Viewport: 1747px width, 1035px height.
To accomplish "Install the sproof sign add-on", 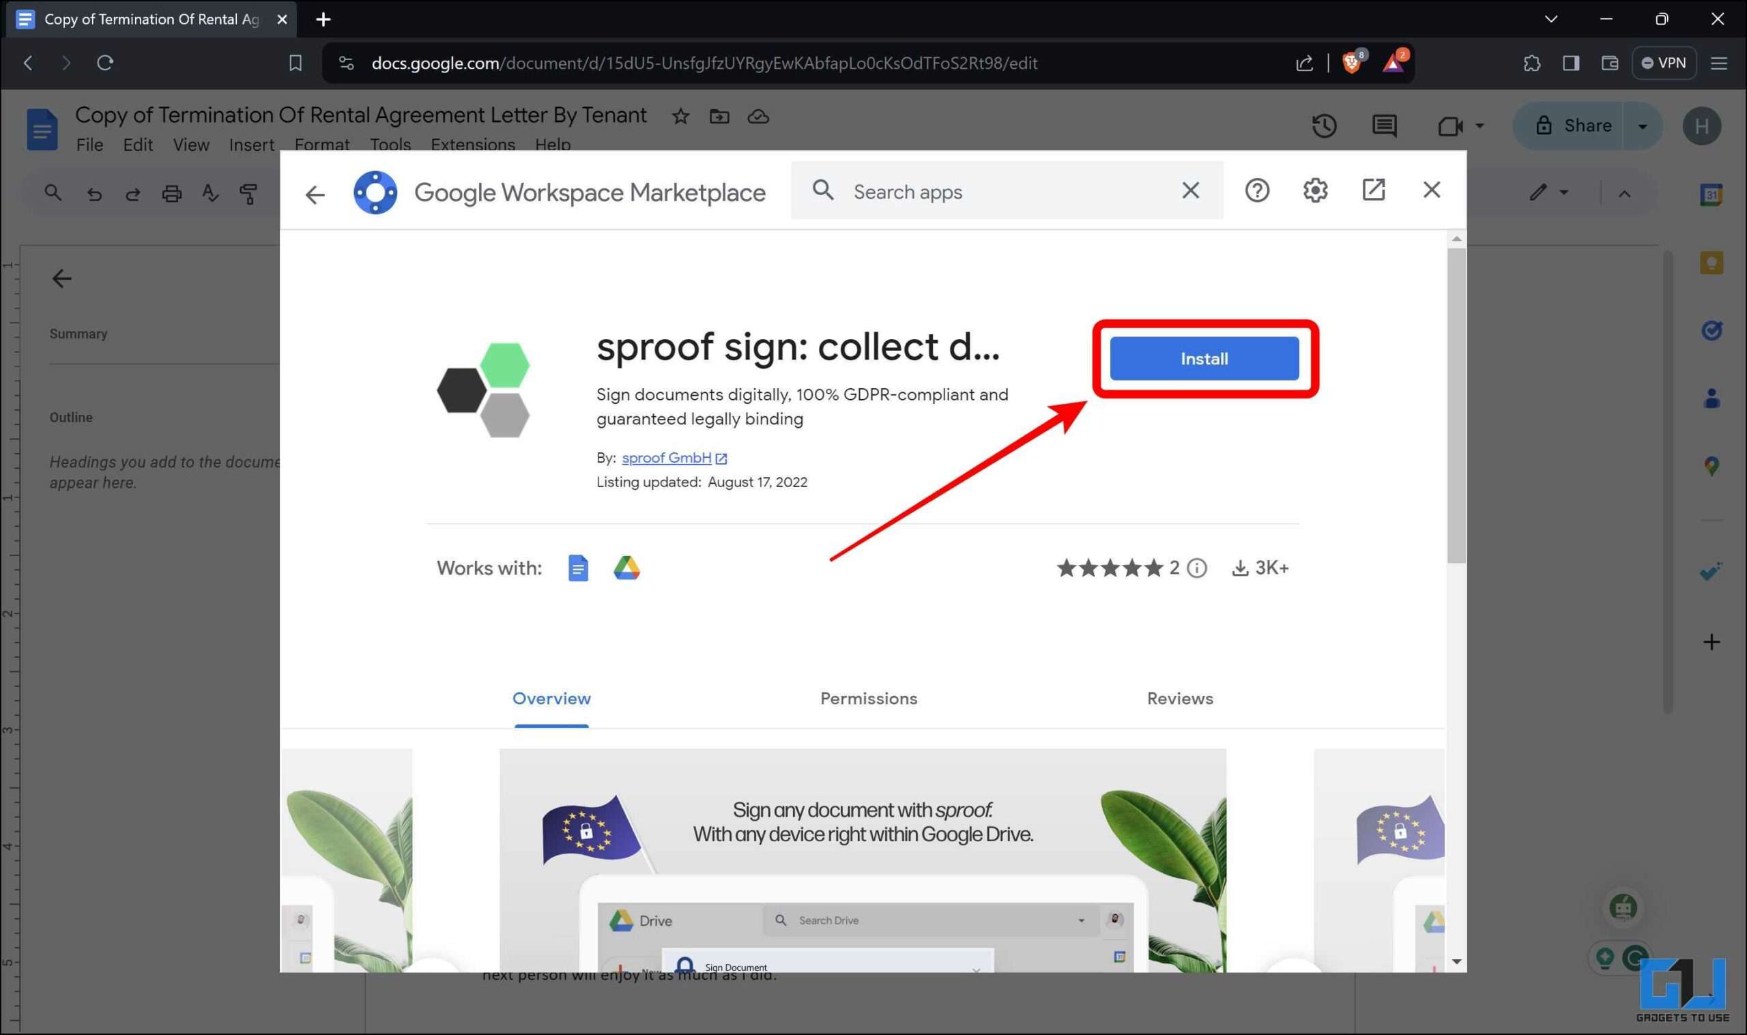I will pos(1204,358).
